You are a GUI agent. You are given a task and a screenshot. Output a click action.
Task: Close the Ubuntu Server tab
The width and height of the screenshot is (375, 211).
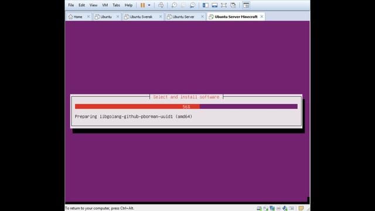click(x=202, y=16)
